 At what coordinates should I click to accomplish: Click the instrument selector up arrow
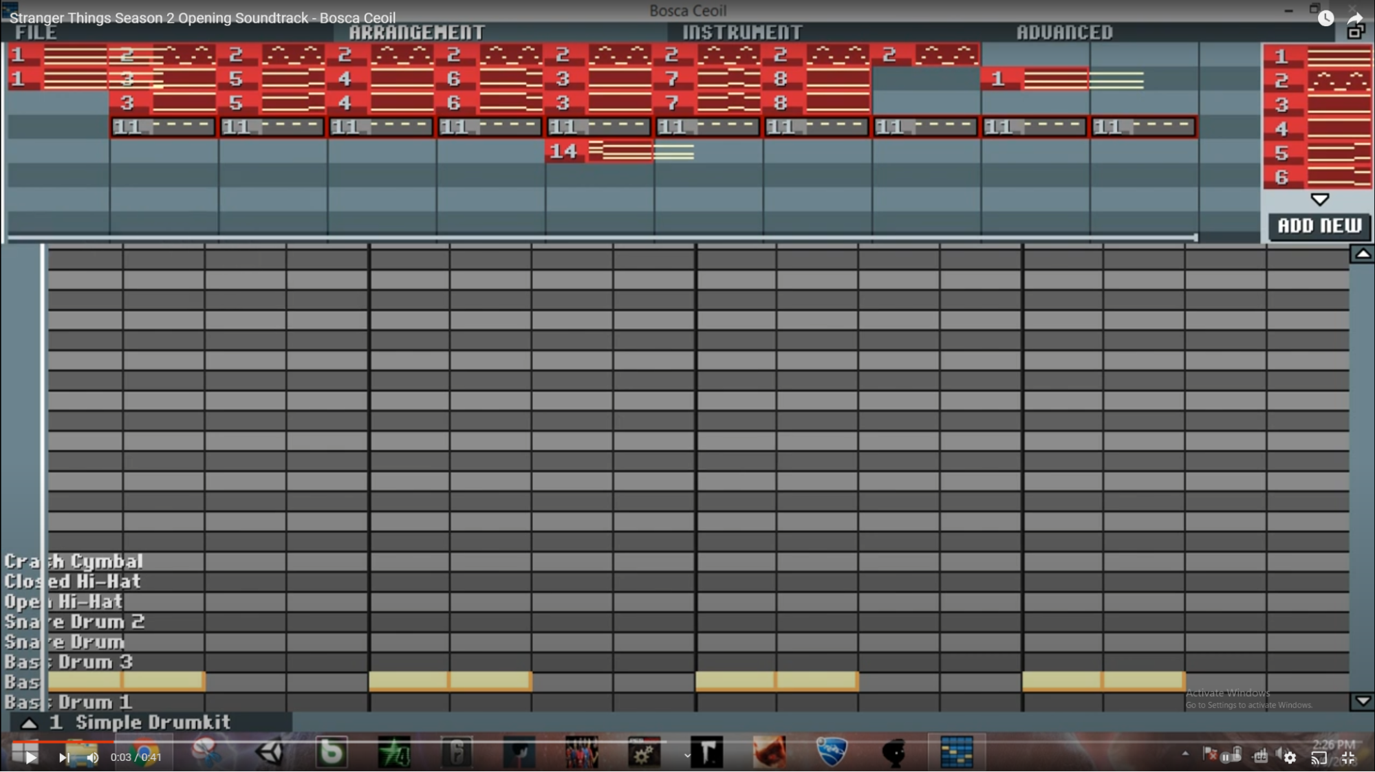click(x=29, y=723)
